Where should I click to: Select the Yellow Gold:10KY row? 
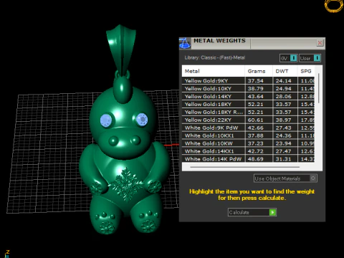248,89
